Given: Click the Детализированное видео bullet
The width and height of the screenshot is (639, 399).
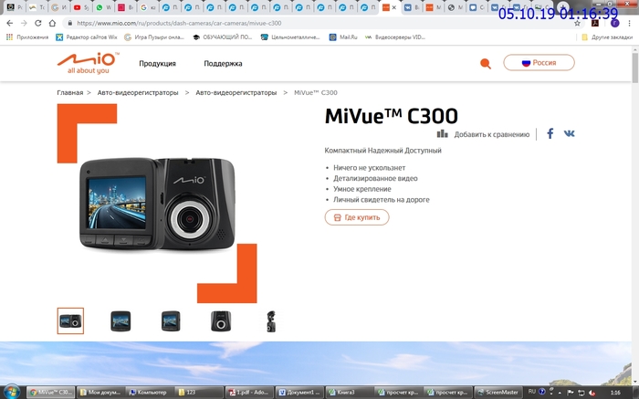Looking at the screenshot, I should tap(375, 178).
